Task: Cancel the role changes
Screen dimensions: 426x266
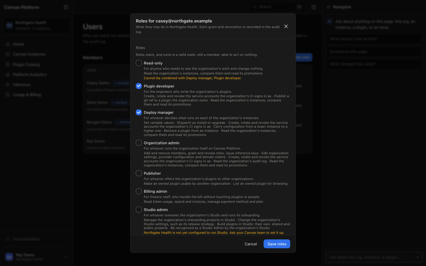Action: pyautogui.click(x=251, y=244)
